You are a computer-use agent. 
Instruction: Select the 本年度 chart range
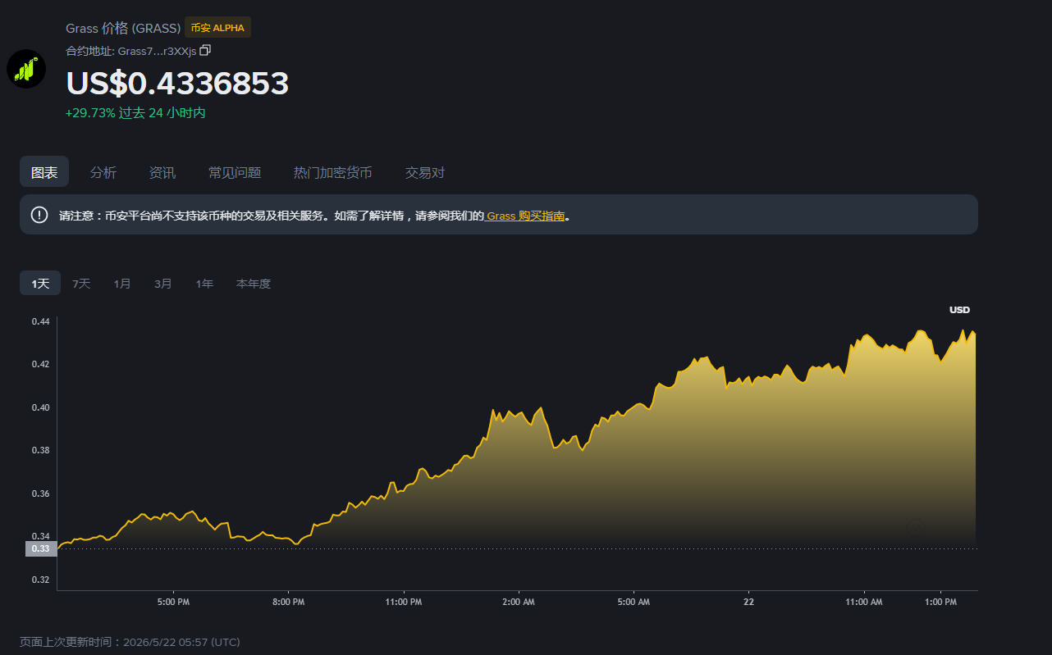click(254, 284)
